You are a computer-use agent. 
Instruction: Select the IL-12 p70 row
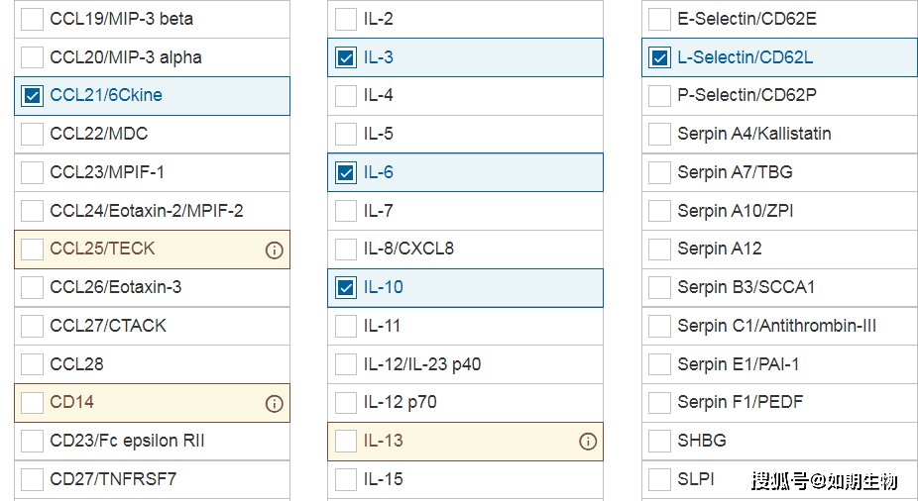(x=465, y=403)
